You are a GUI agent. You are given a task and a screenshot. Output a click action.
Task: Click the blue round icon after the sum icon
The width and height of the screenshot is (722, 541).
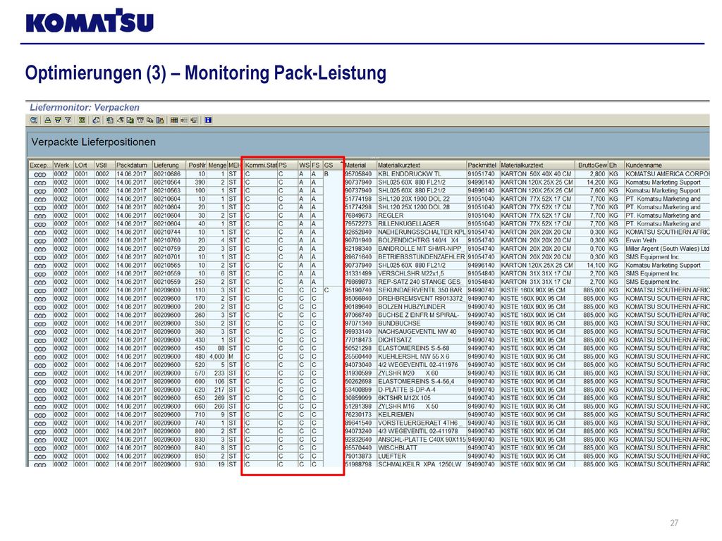pos(96,120)
